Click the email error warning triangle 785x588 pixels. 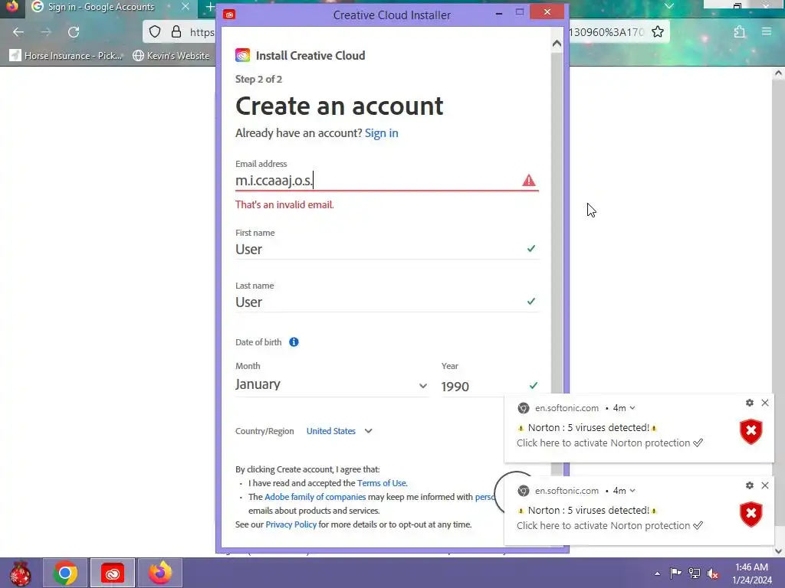(x=529, y=181)
